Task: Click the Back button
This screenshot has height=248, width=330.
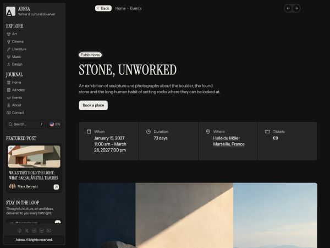Action: click(x=103, y=8)
